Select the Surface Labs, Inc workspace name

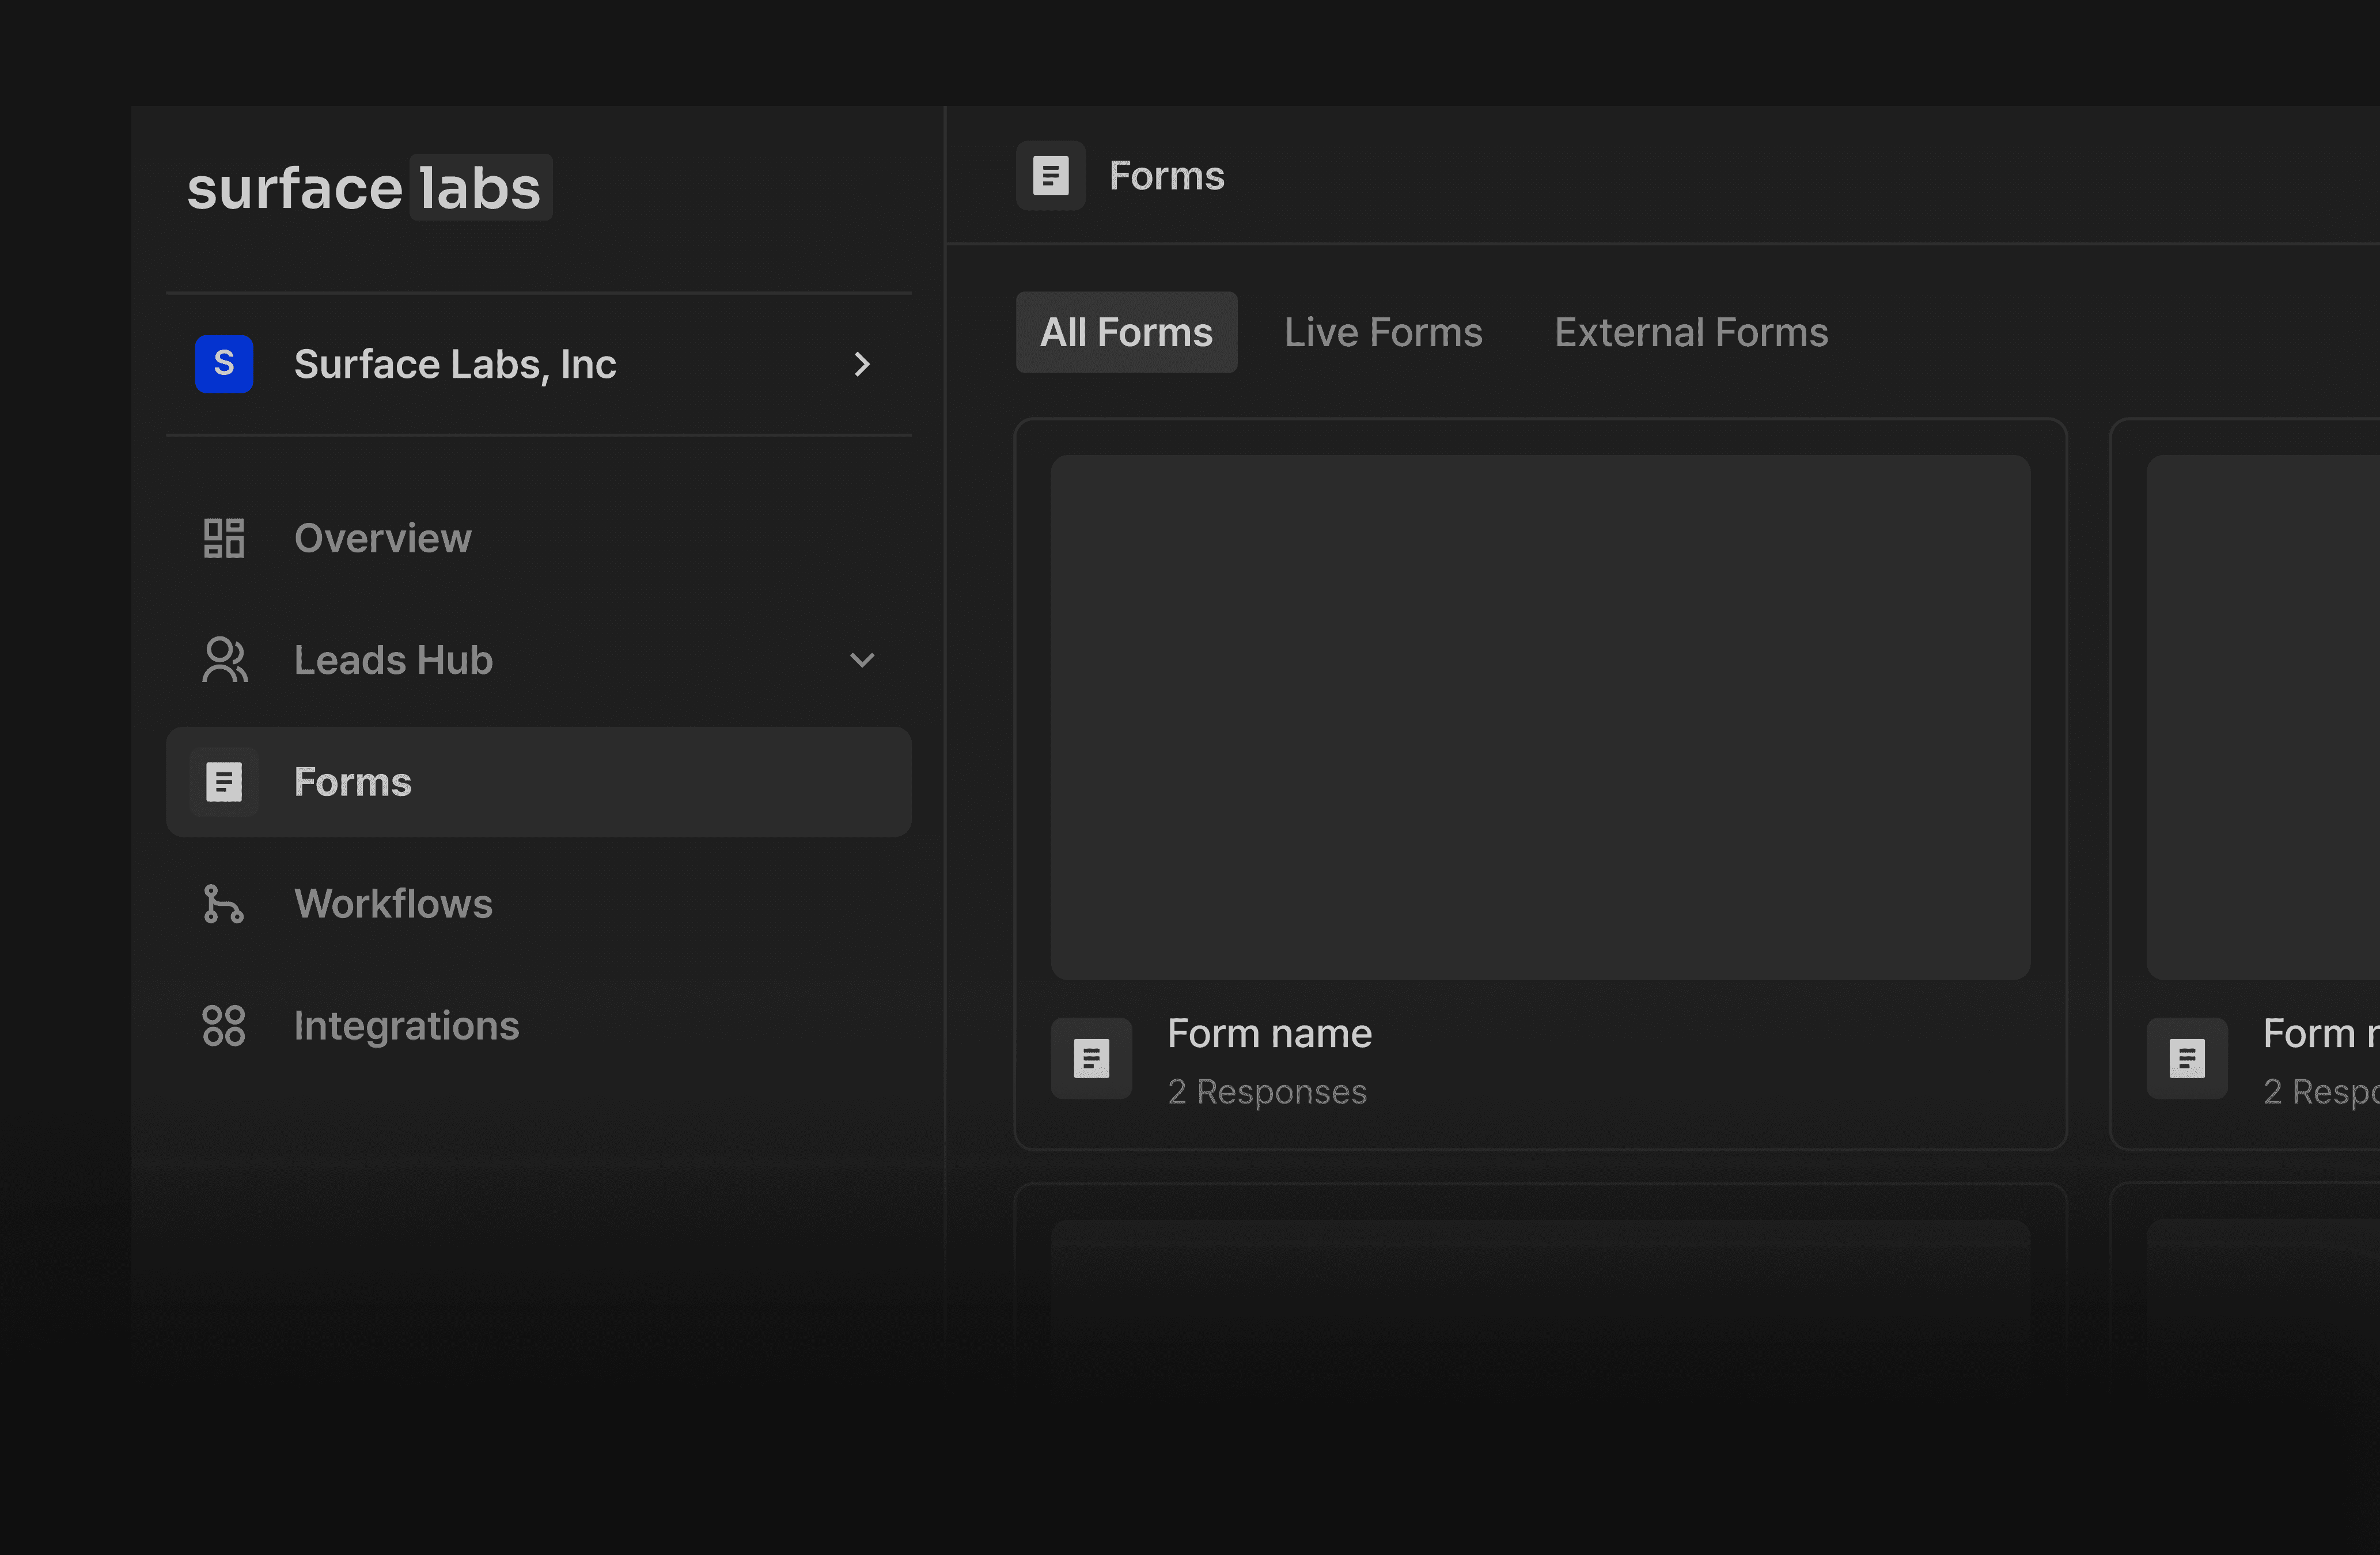455,364
